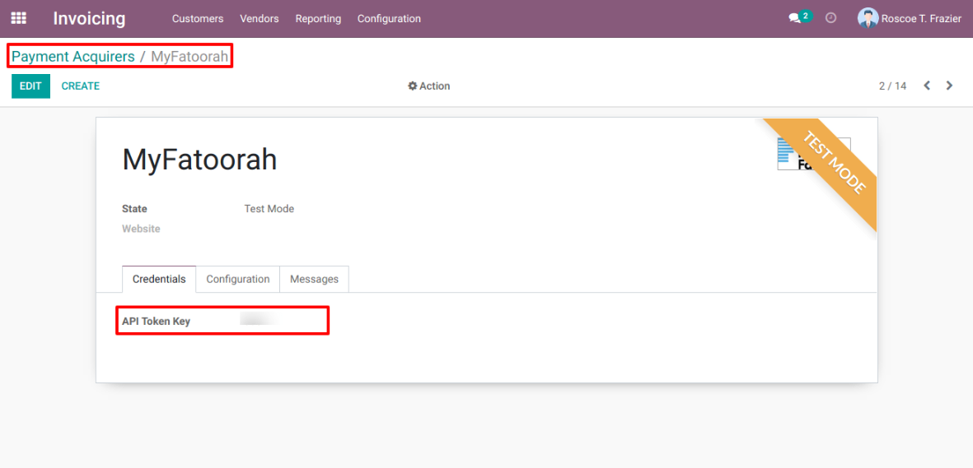The width and height of the screenshot is (973, 468).
Task: Click the EDIT button
Action: click(x=30, y=86)
